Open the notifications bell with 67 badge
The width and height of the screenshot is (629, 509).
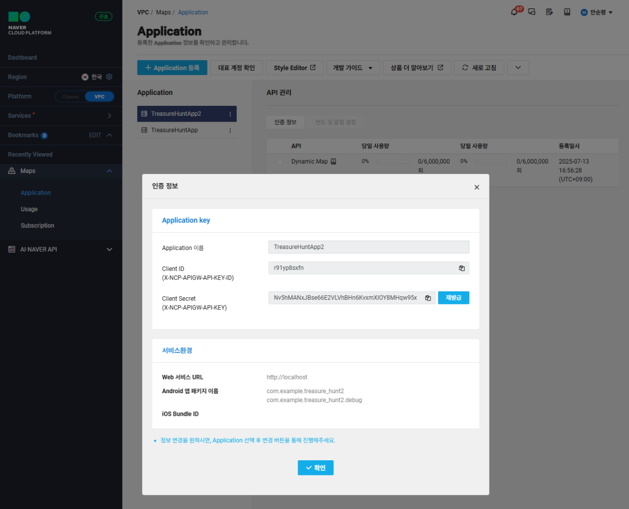point(515,12)
